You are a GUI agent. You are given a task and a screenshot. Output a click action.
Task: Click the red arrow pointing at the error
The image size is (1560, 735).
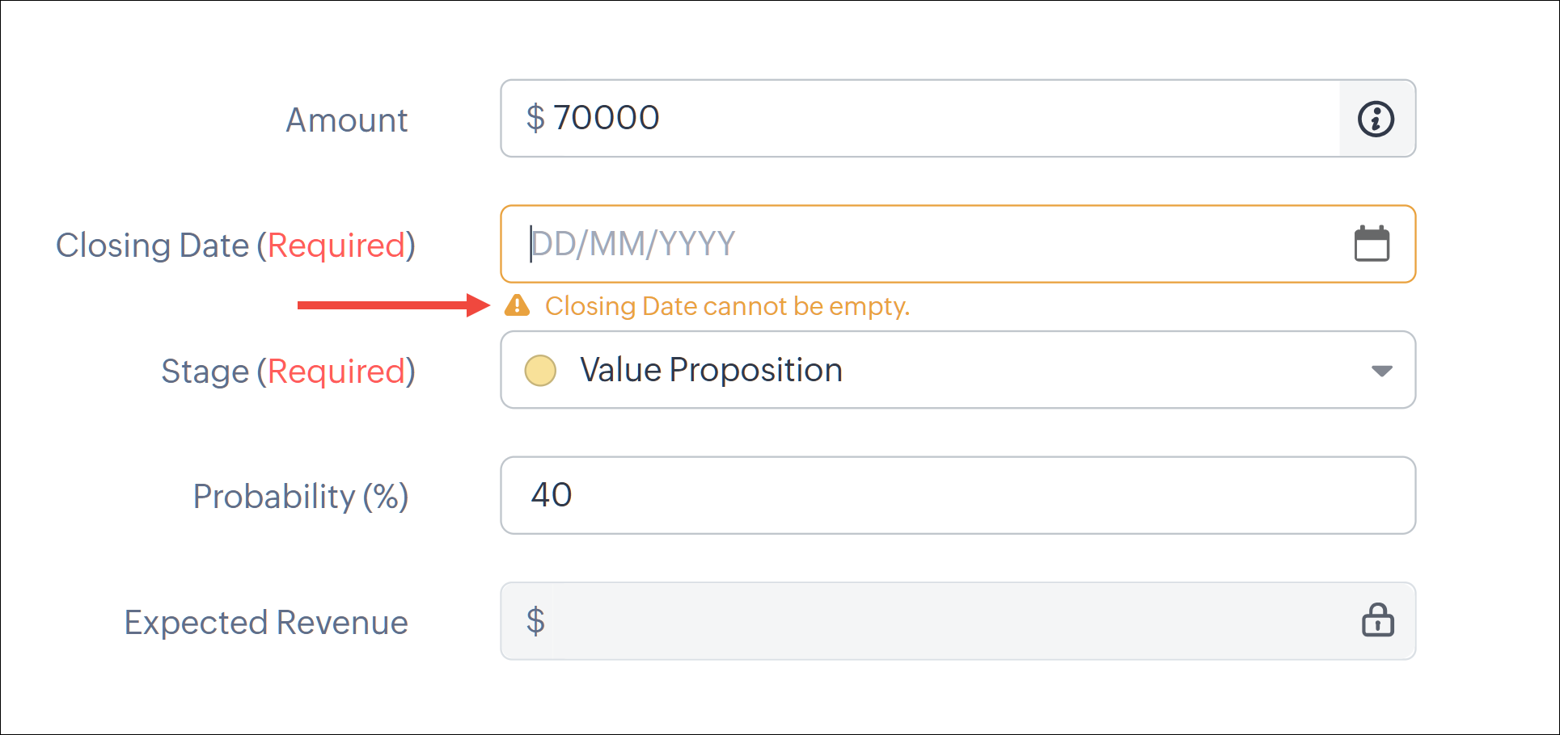pos(388,305)
